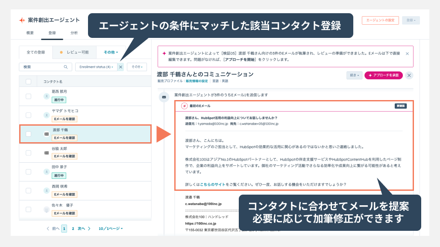Select the checkbox for 田中 景子
The image size is (440, 247).
click(x=29, y=172)
